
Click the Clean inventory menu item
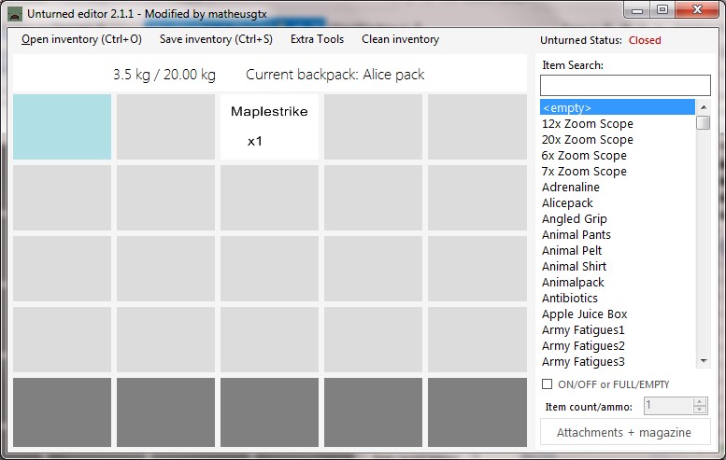pos(400,39)
